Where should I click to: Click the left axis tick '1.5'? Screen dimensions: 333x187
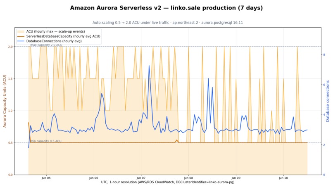[x=10, y=79]
